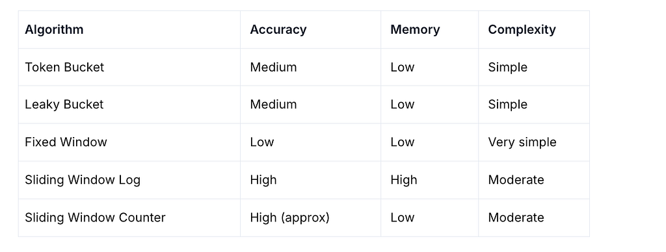Click the Memory column header
Screen dimensions: 666x252
pos(415,30)
